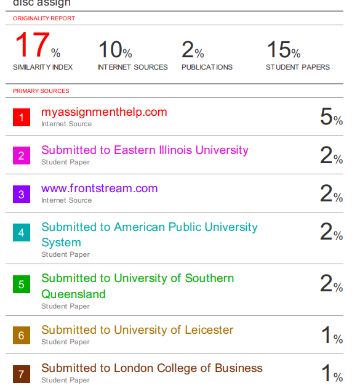Click the teal source number 4 swatch
Image resolution: width=360 pixels, height=388 pixels.
coord(22,232)
